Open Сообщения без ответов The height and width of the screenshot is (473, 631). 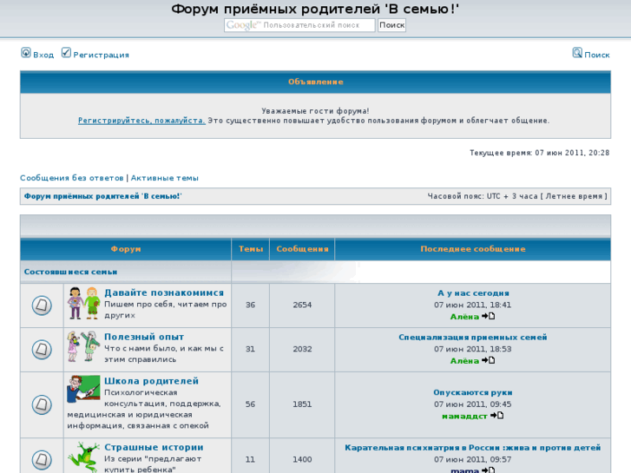(72, 178)
